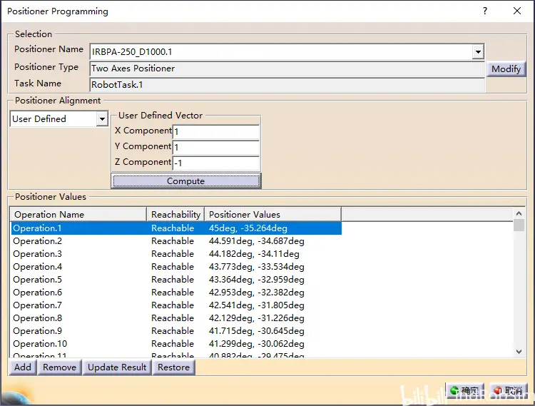Click Reachable cell in Operation.2 row

click(x=173, y=241)
